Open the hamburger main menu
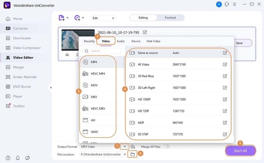 coord(234,4)
